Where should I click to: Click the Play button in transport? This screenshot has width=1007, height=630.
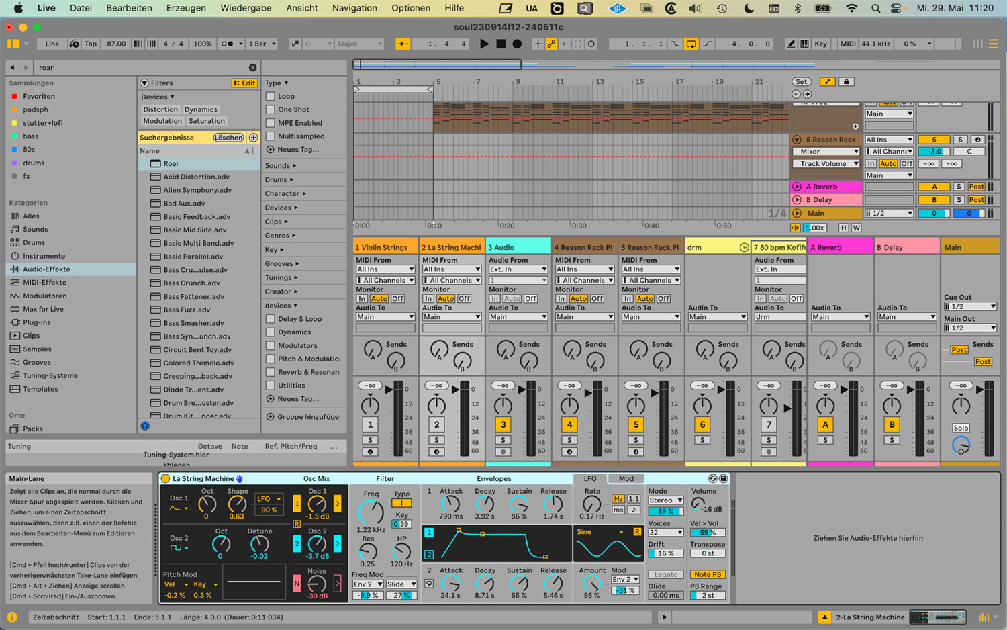pos(484,44)
